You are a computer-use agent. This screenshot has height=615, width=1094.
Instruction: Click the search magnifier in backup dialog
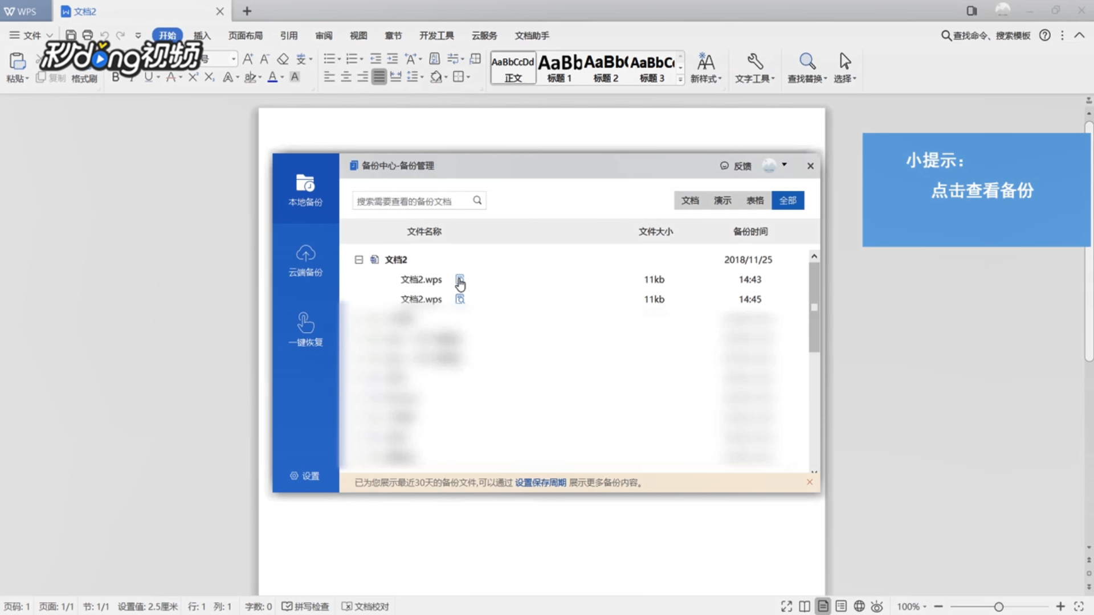477,200
